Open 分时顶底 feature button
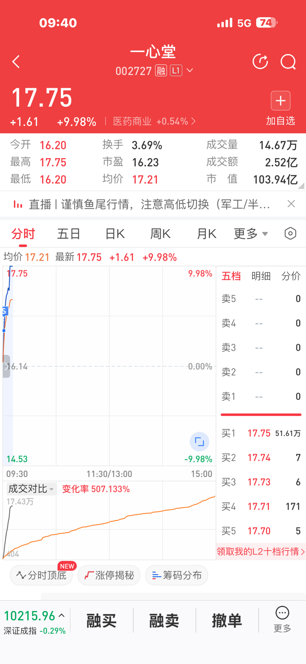Screen dimensions: 306x664 (x=41, y=575)
